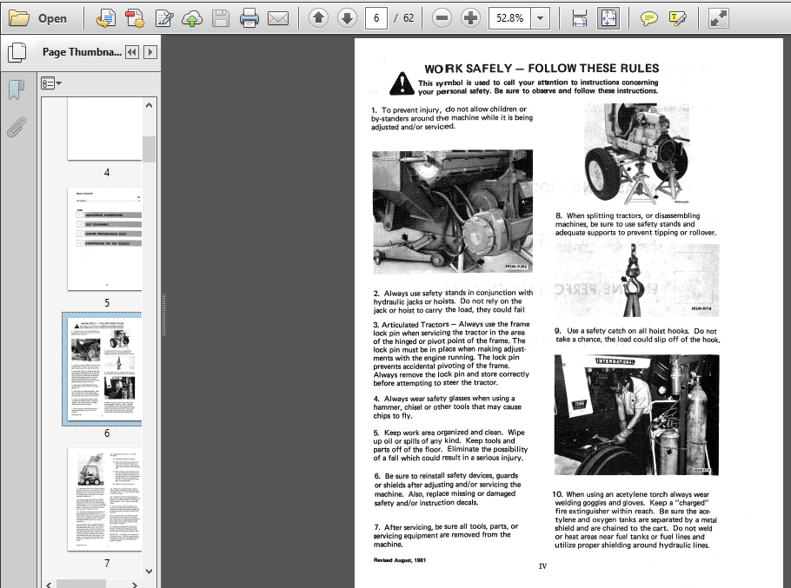Open the Edit text and sign icon
The width and height of the screenshot is (791, 588).
click(x=164, y=18)
